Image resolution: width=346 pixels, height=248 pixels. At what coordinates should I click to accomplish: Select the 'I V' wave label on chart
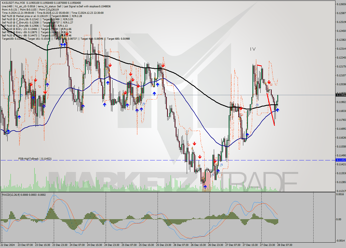point(253,49)
